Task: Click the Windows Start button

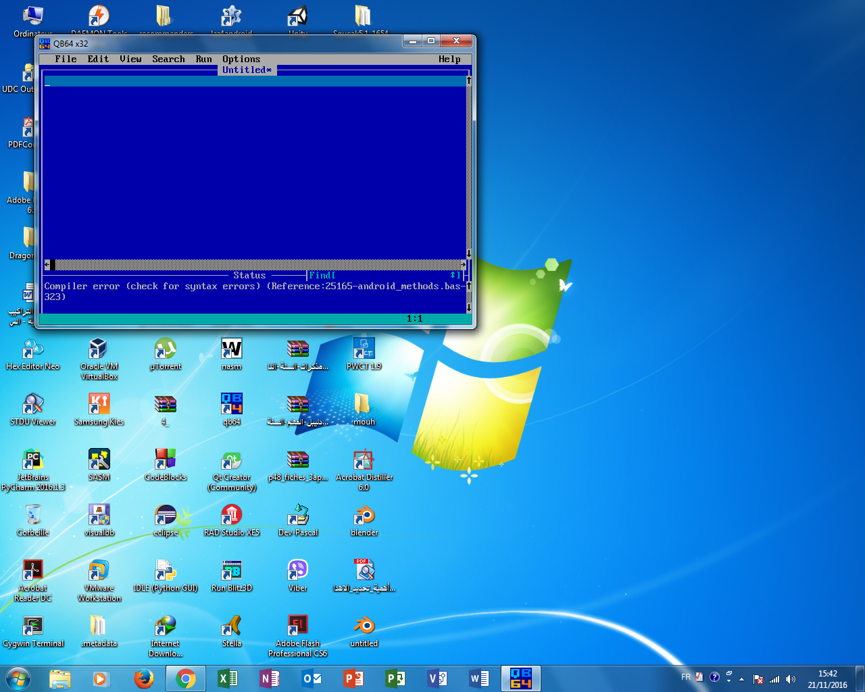Action: [18, 678]
